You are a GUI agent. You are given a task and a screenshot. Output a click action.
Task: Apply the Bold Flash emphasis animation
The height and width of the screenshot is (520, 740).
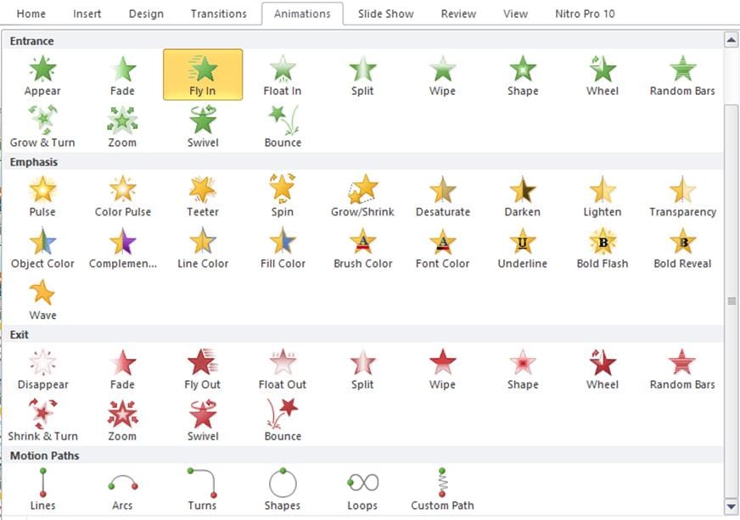click(x=603, y=247)
